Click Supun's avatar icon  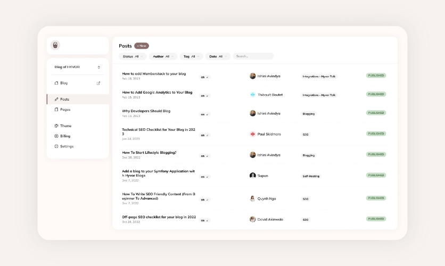pyautogui.click(x=253, y=176)
